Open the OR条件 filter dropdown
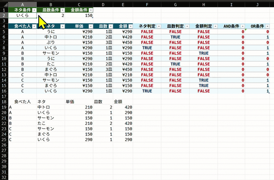Viewport: 274px width, 180px height. [268, 26]
